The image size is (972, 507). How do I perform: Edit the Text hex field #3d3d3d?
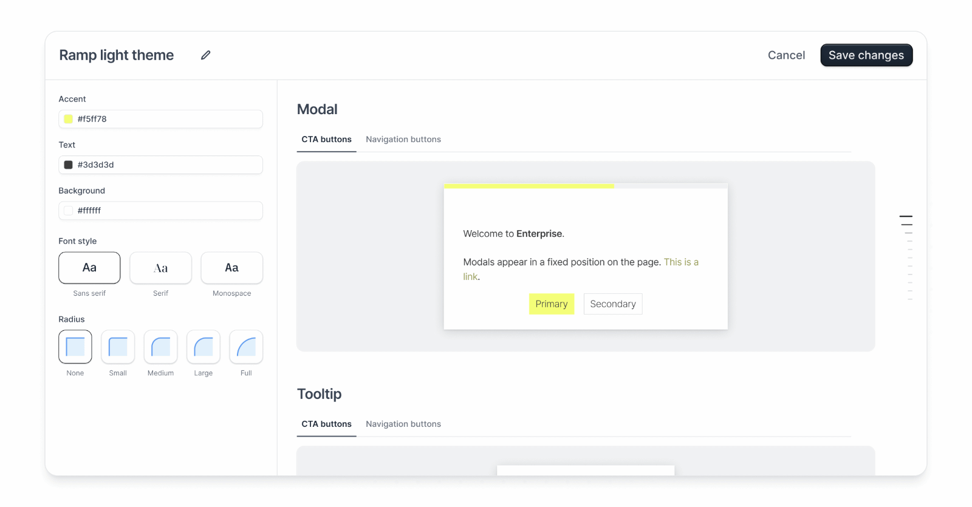click(x=160, y=165)
